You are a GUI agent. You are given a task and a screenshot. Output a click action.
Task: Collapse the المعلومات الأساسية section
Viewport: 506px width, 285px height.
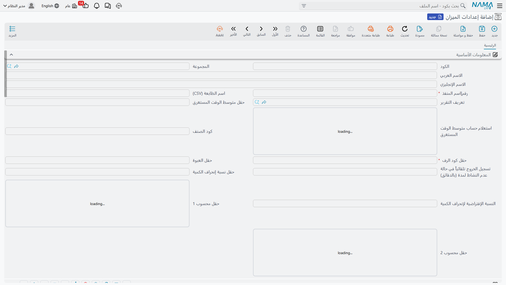tap(11, 55)
